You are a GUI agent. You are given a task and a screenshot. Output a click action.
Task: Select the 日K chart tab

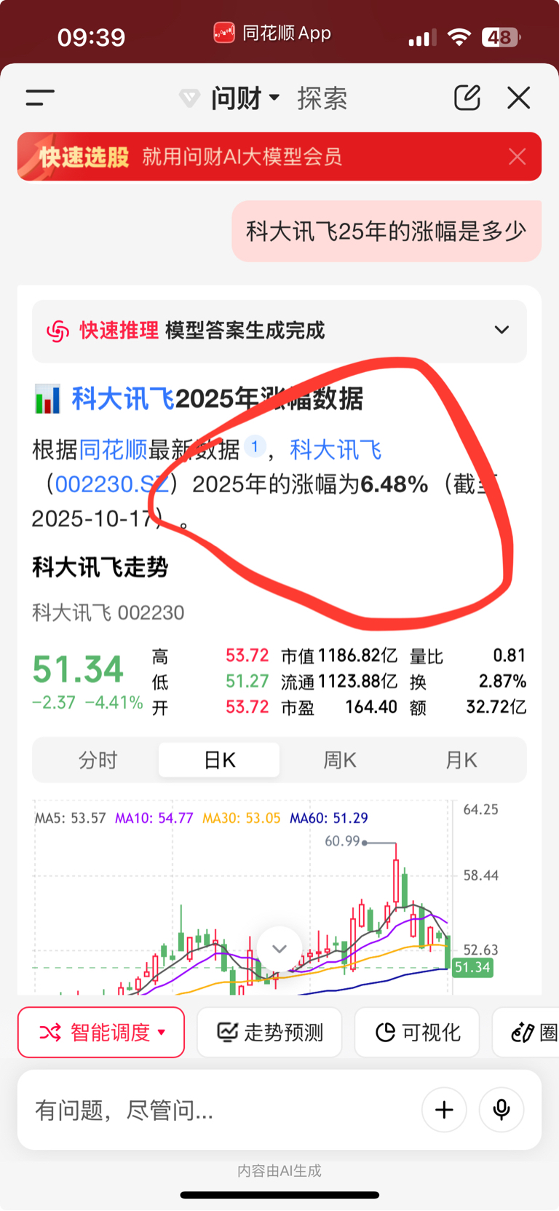[219, 760]
